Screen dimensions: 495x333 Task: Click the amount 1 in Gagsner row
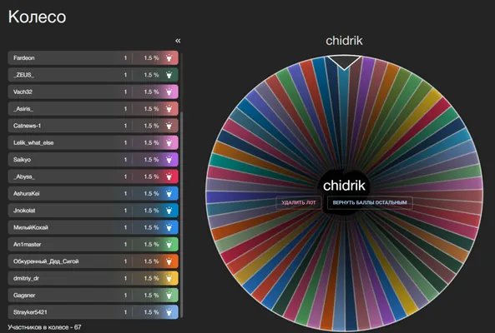click(125, 296)
